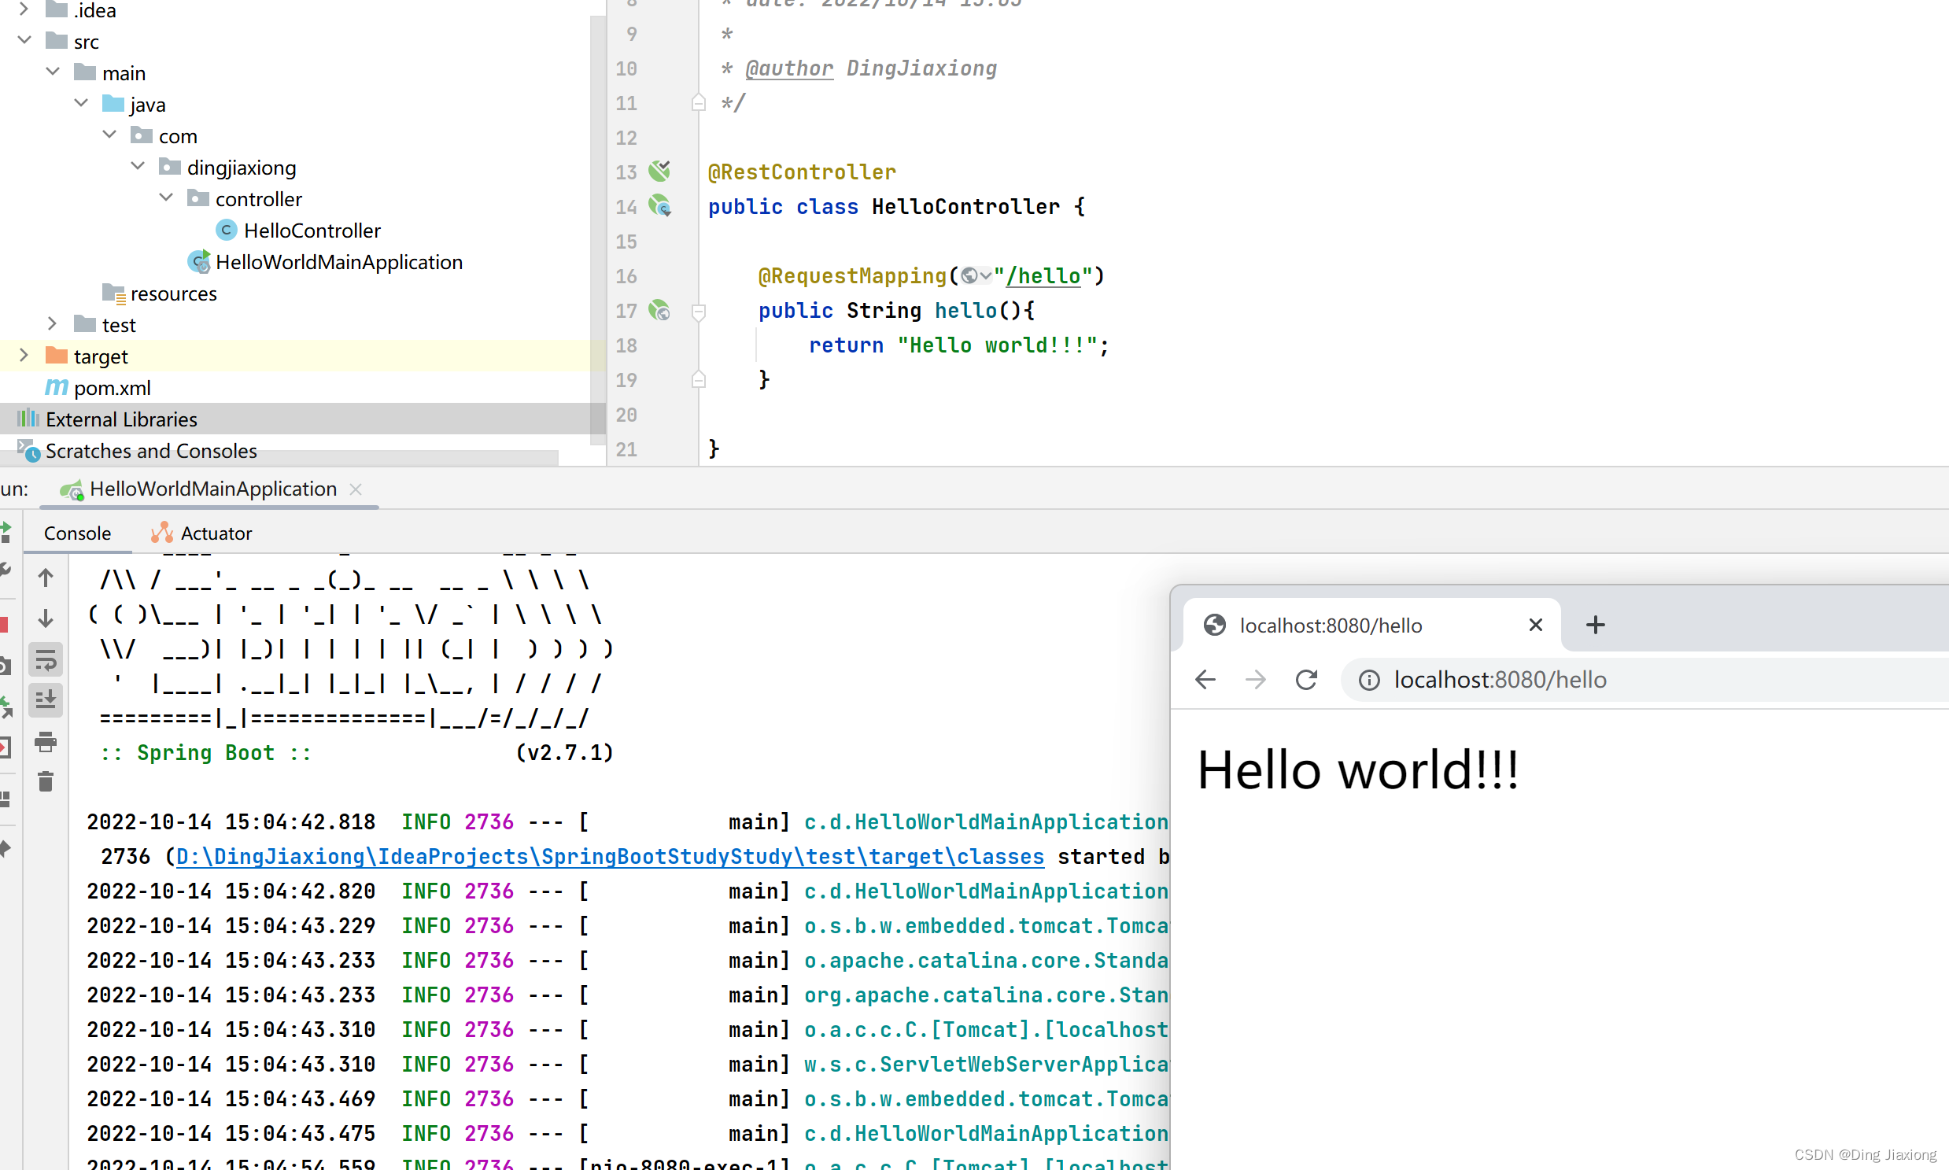Click the print icon in console toolbar

46,741
